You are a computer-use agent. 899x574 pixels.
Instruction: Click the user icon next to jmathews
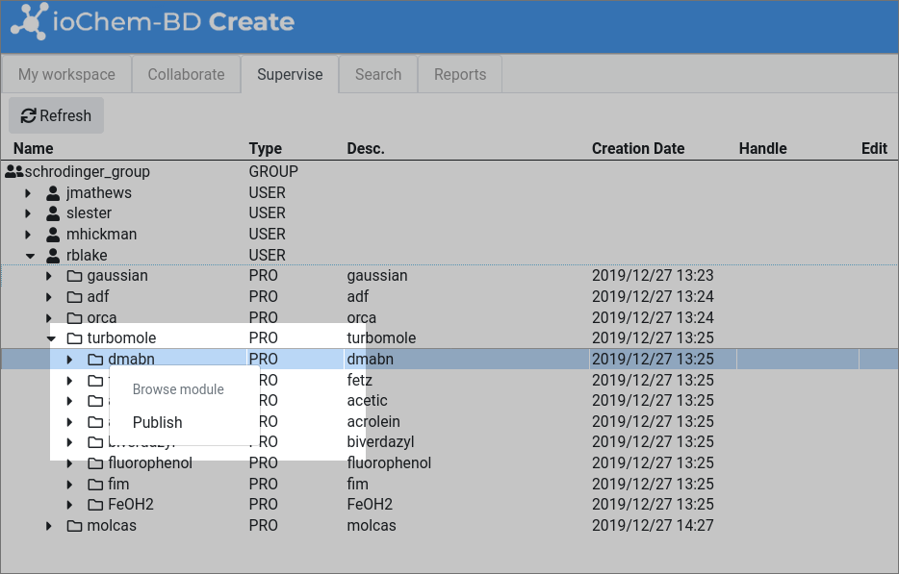point(53,192)
